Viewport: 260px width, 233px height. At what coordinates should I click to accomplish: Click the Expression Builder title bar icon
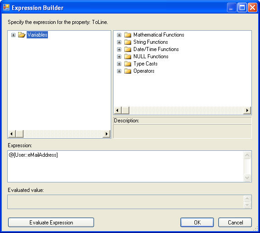6,8
